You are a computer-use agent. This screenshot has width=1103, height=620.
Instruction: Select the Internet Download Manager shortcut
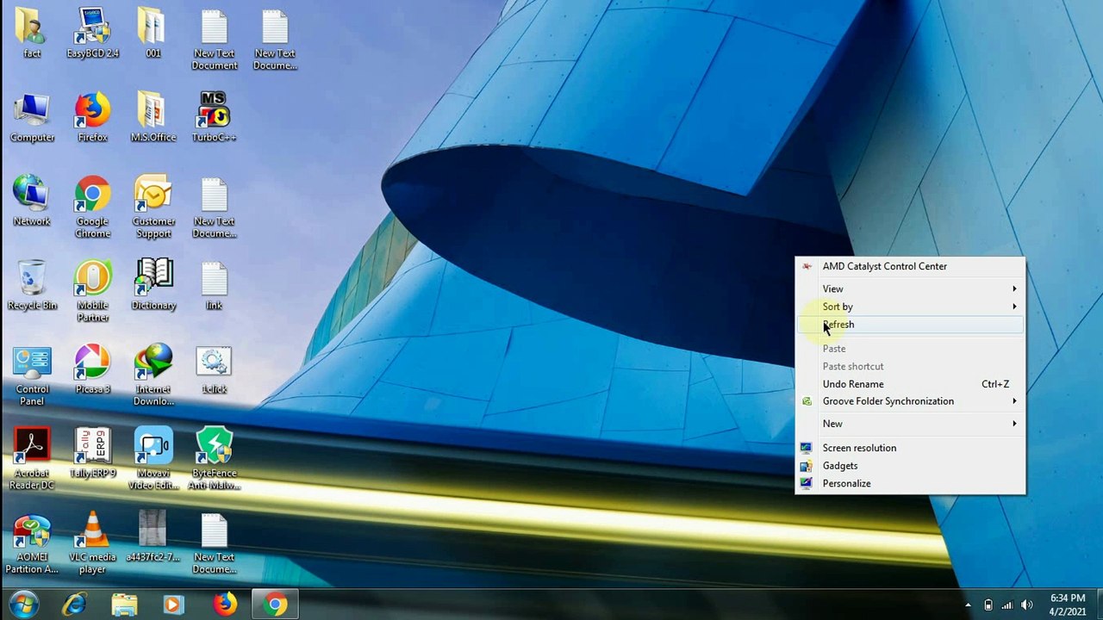coord(153,375)
